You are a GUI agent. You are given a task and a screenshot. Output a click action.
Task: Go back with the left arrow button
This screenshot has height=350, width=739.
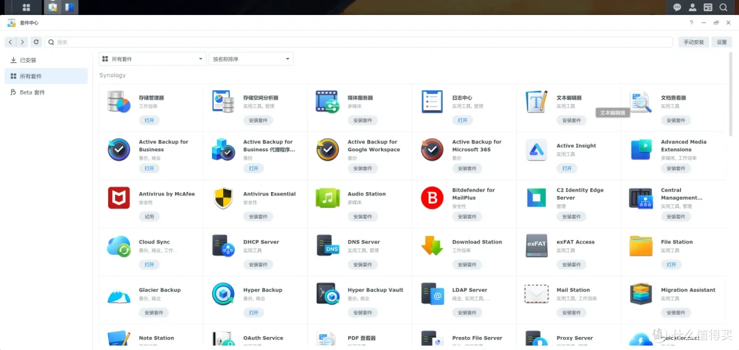pos(11,42)
